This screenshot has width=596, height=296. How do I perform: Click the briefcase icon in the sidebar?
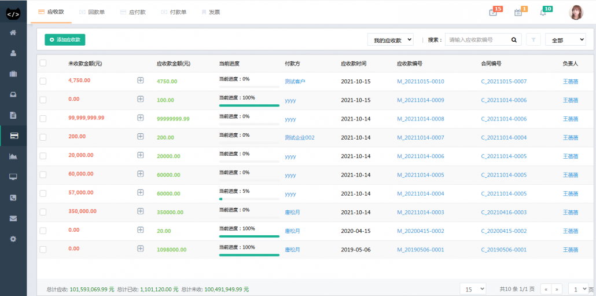tap(13, 74)
